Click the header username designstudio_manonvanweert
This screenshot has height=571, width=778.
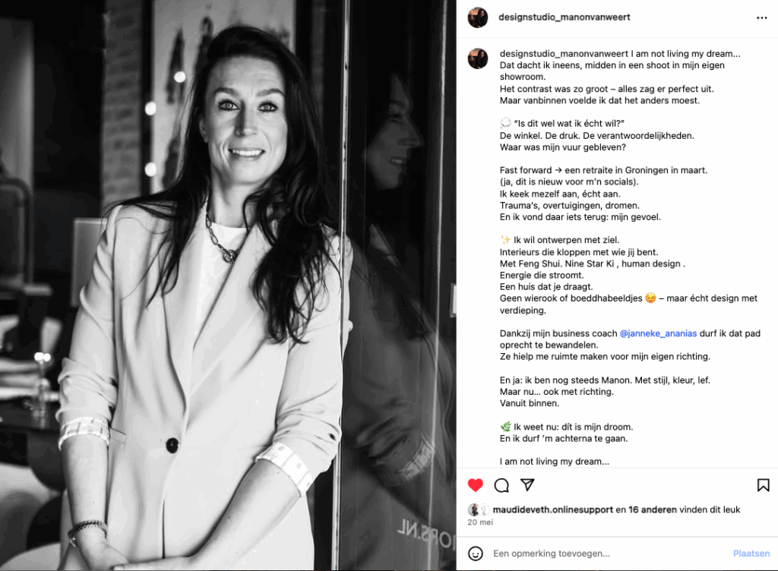(565, 17)
